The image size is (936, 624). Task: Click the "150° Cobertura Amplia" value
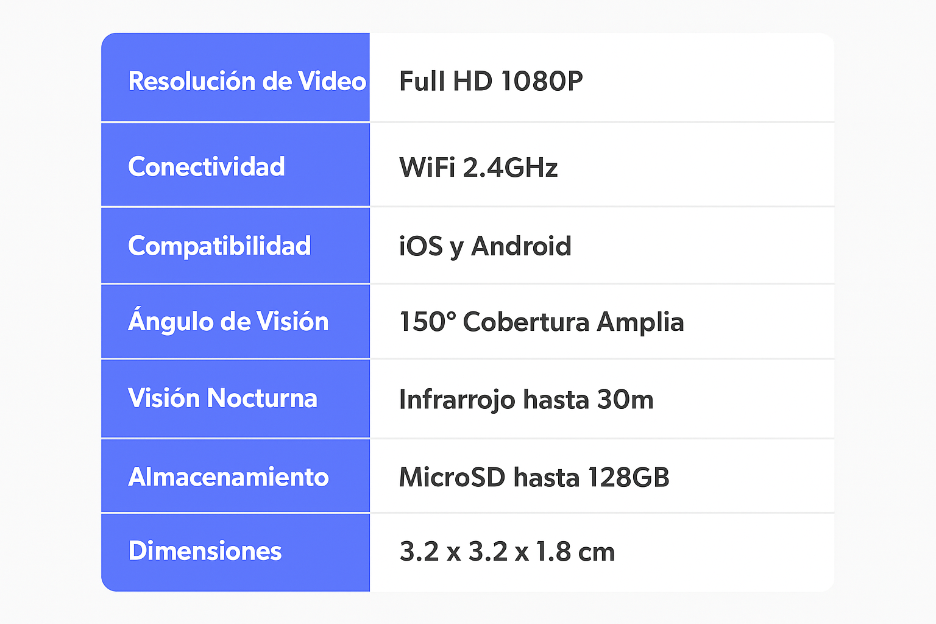[541, 322]
